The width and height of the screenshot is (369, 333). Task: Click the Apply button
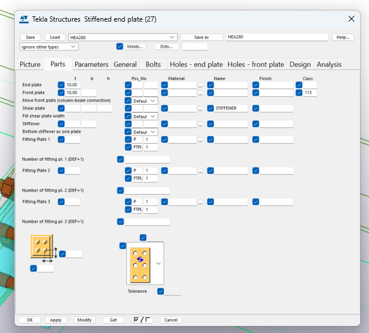(56, 320)
